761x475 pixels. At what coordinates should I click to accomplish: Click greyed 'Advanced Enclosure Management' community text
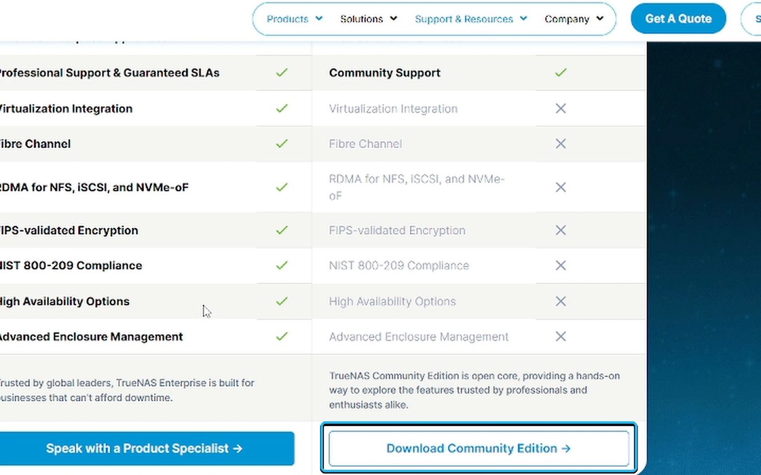419,337
